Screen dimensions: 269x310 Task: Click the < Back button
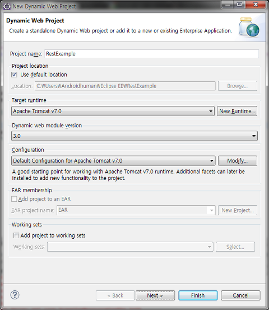point(115,295)
